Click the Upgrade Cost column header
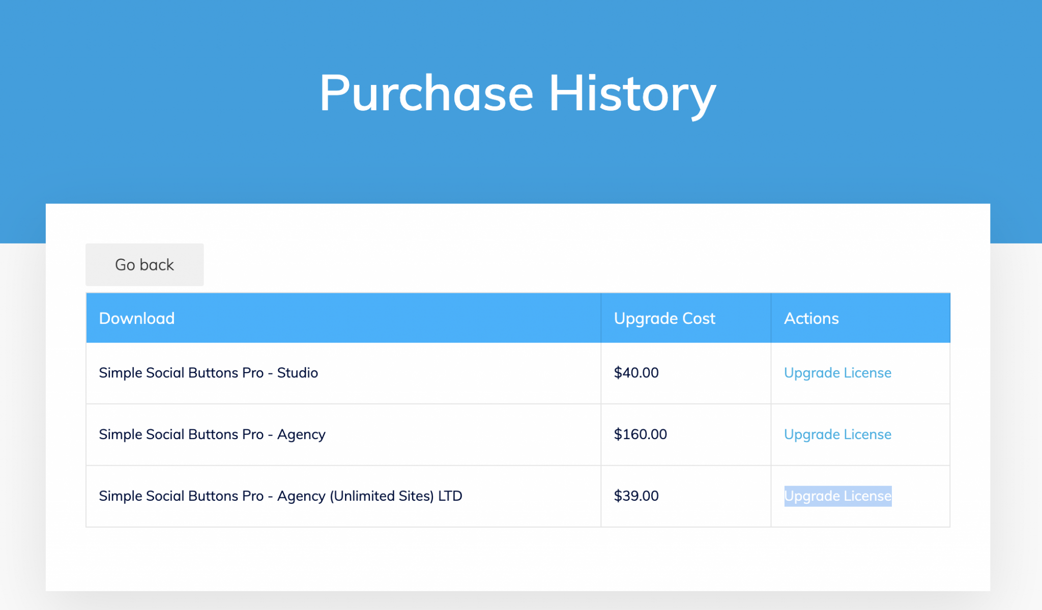The width and height of the screenshot is (1042, 610). pos(665,318)
